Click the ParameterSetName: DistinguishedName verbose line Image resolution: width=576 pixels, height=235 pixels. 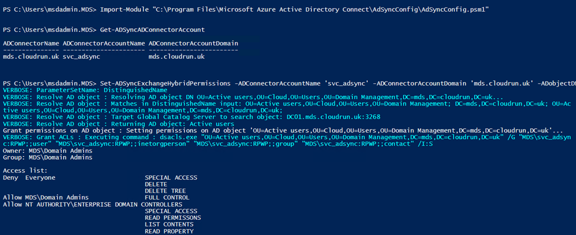pos(85,89)
